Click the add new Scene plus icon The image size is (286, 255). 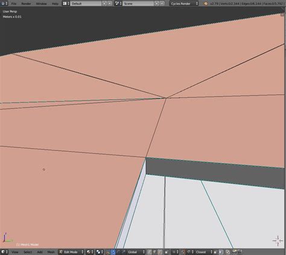click(156, 4)
